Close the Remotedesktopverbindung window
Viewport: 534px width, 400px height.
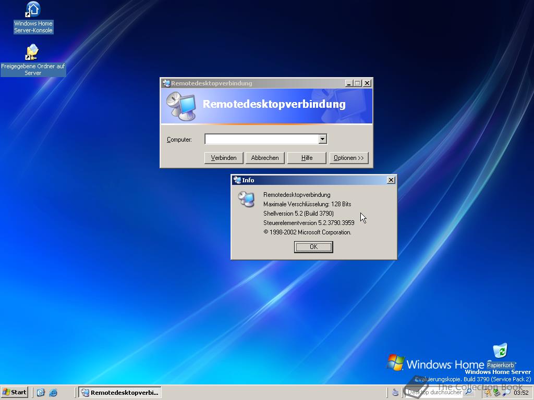click(x=367, y=83)
